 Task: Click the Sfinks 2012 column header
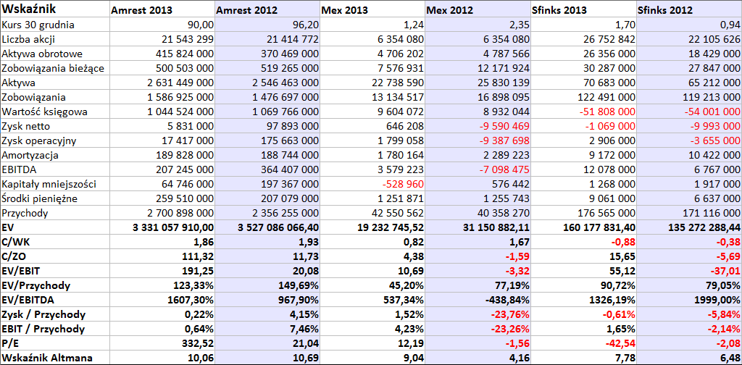689,9
